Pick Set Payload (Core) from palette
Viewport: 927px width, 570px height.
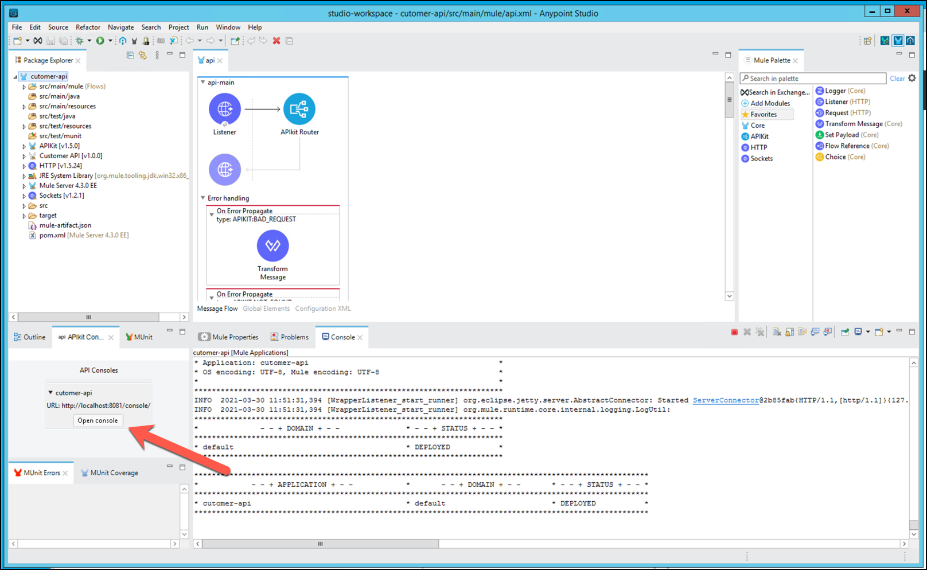point(847,135)
